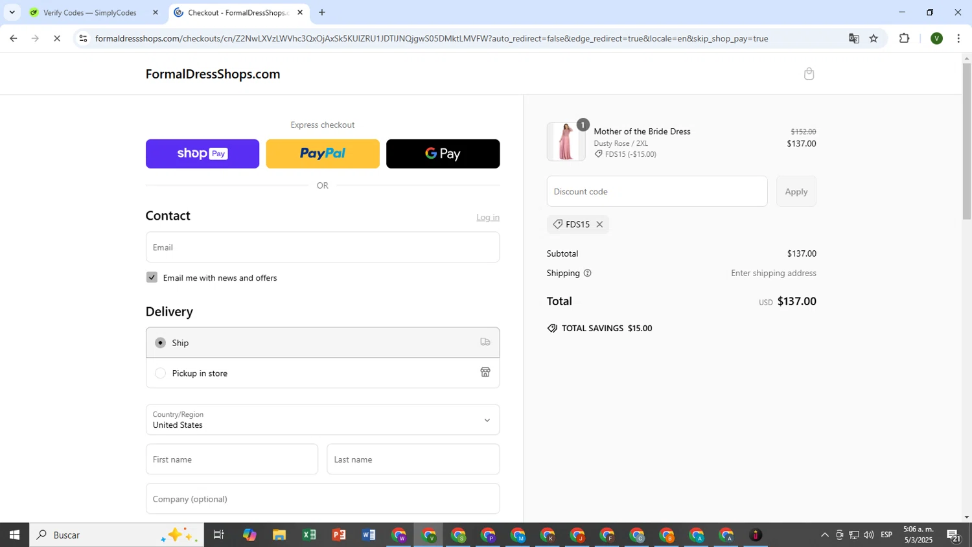
Task: Click the Apply discount button
Action: pos(796,191)
